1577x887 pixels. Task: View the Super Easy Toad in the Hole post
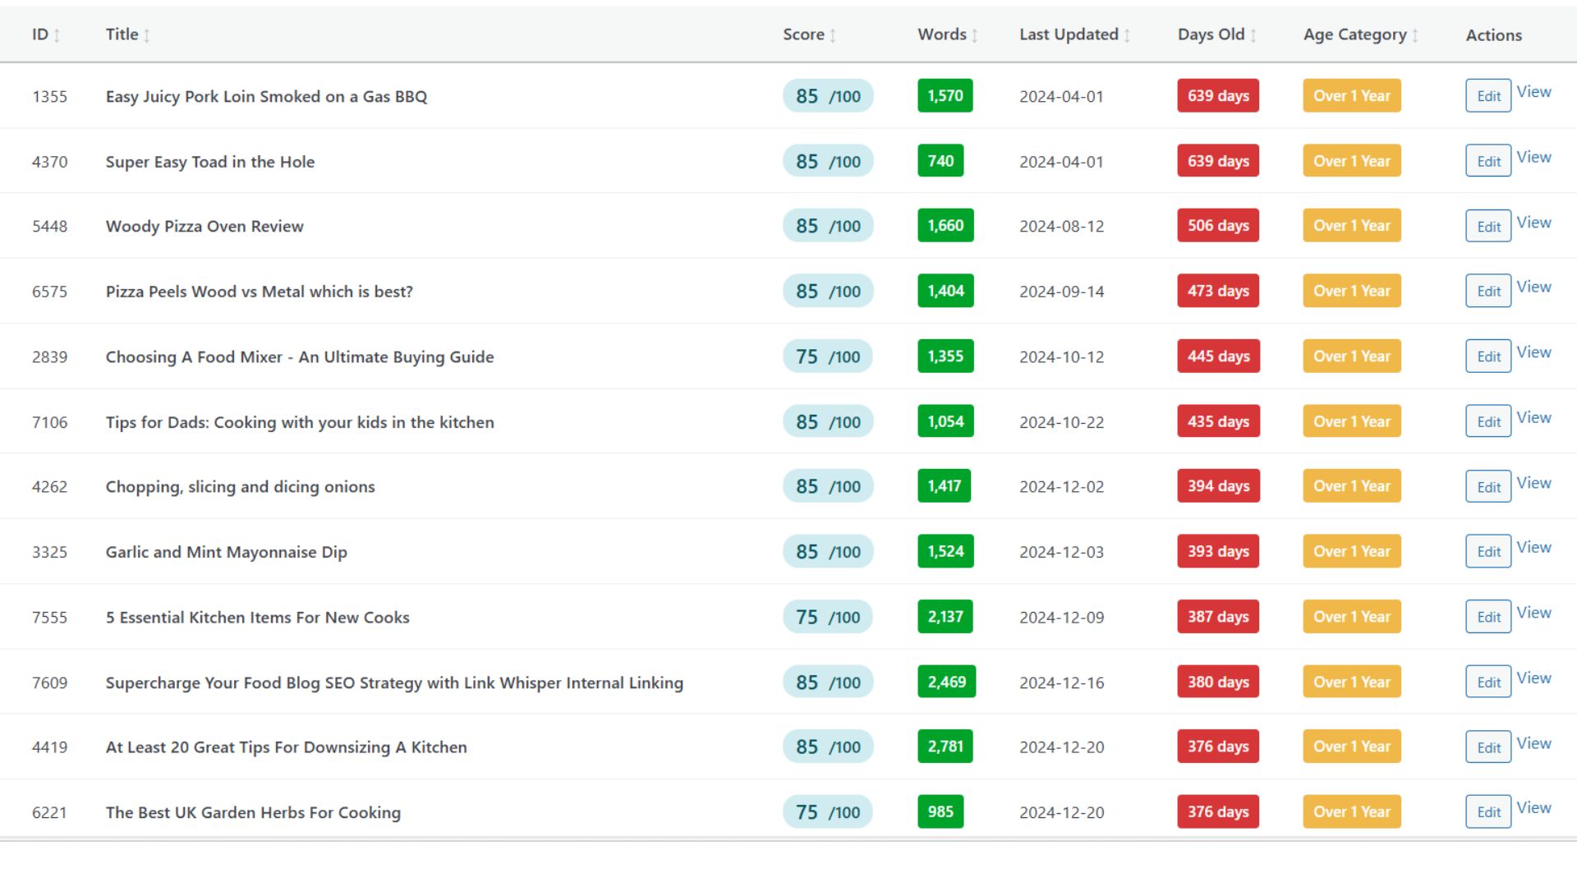[1533, 157]
